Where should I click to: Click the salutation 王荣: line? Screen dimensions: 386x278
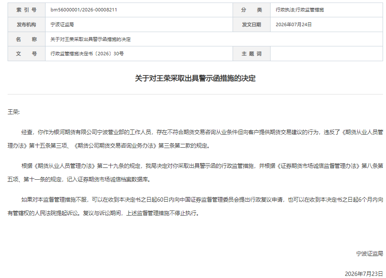coord(13,112)
